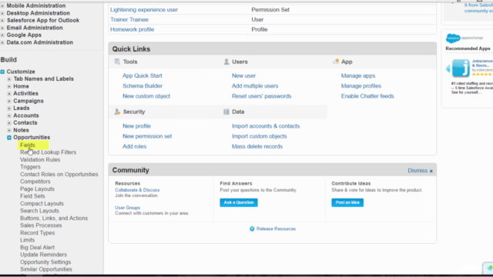
Task: Click previous arrow in Recommended Apps
Action: pyautogui.click(x=448, y=68)
